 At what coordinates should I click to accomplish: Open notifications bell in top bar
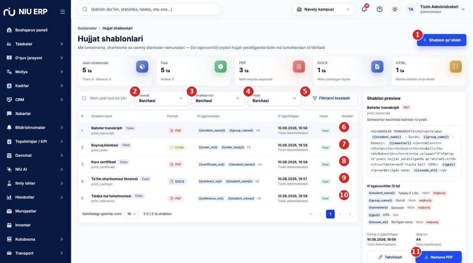pyautogui.click(x=364, y=9)
